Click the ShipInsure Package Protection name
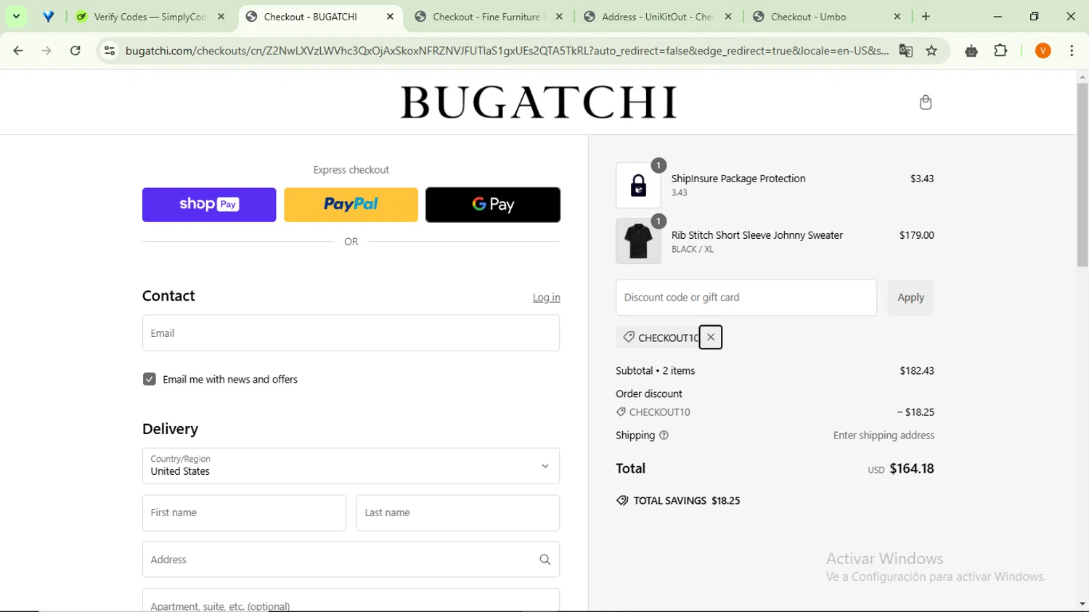The height and width of the screenshot is (612, 1089). (x=738, y=179)
